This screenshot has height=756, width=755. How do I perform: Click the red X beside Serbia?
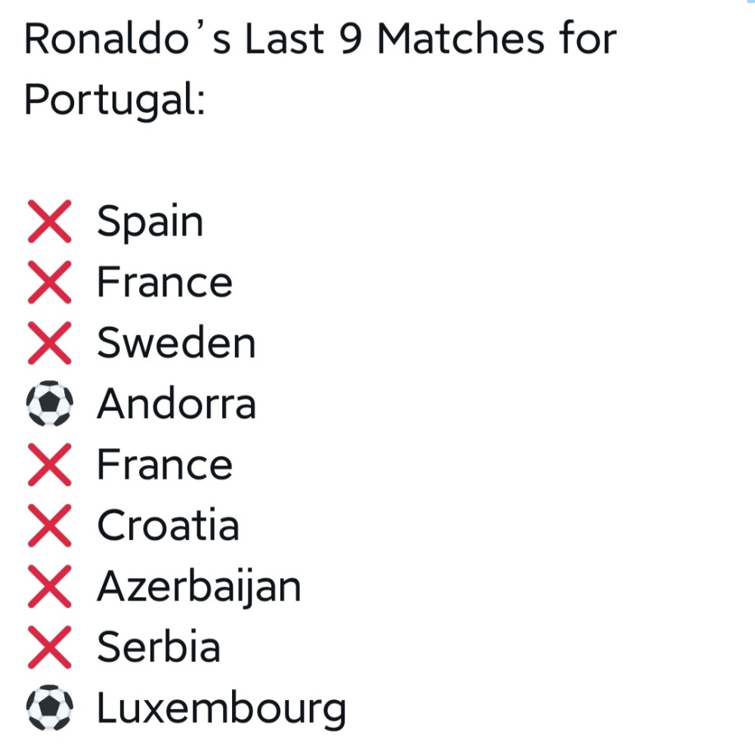click(x=49, y=647)
